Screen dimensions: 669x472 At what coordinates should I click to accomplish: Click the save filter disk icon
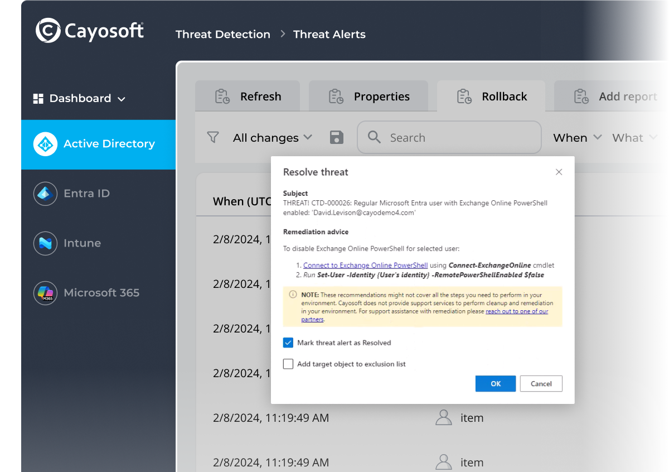(337, 137)
